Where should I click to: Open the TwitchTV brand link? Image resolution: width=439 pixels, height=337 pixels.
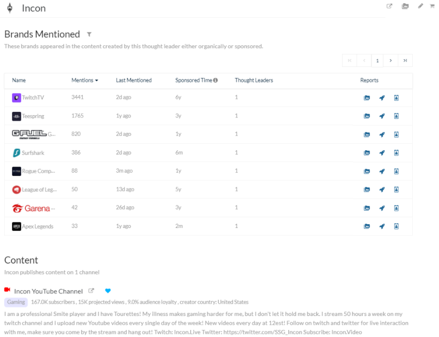(33, 97)
